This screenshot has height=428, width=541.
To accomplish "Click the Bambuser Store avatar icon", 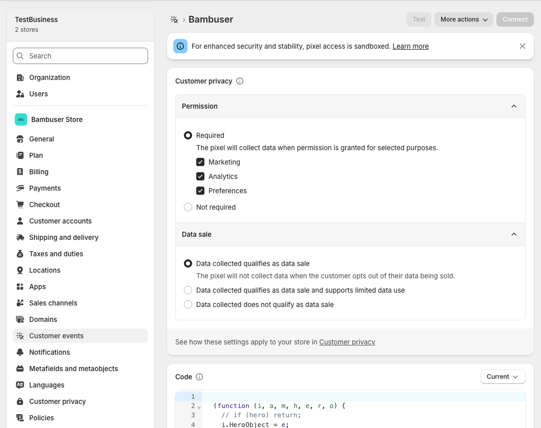I will pyautogui.click(x=21, y=119).
